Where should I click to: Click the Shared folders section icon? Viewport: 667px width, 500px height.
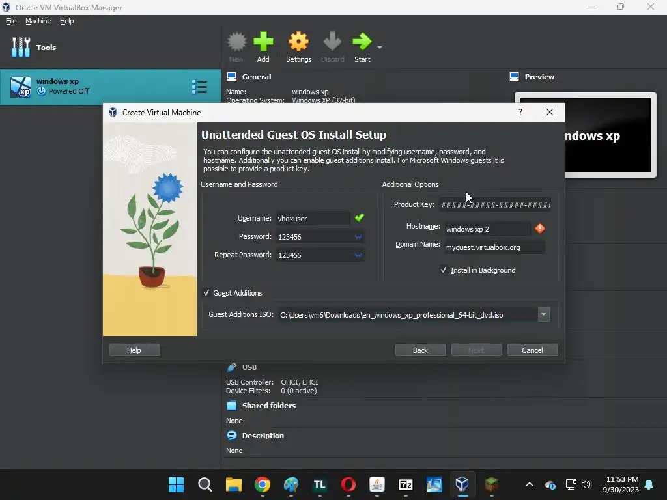pyautogui.click(x=232, y=405)
